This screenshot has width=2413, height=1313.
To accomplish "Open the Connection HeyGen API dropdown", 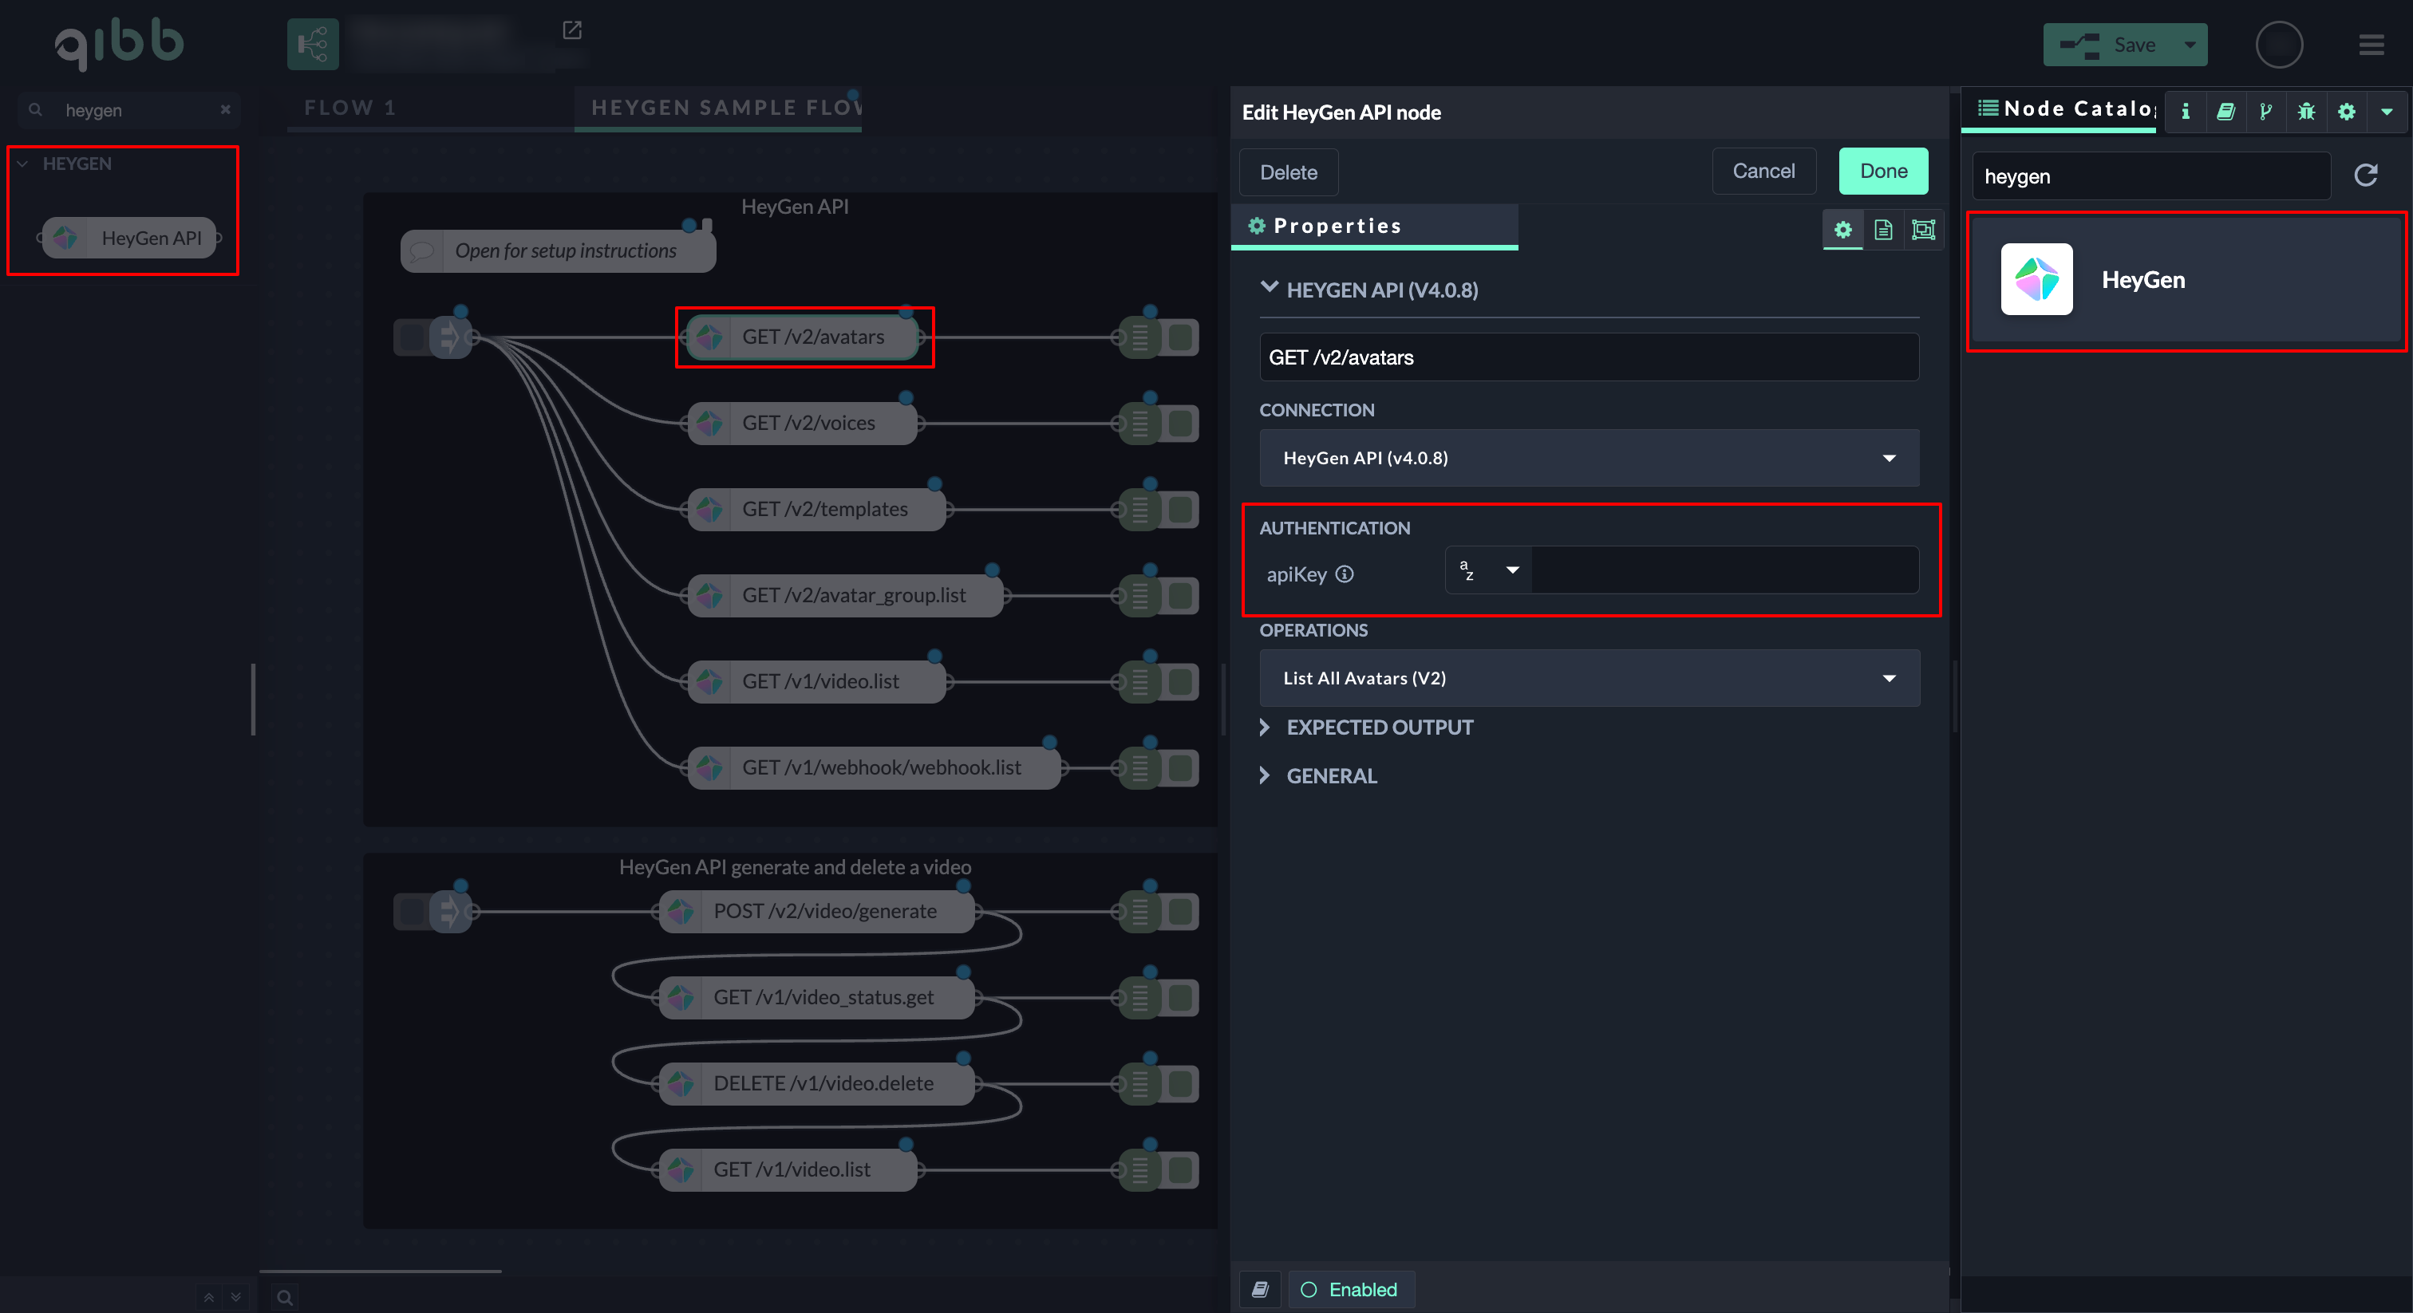I will coord(1589,458).
